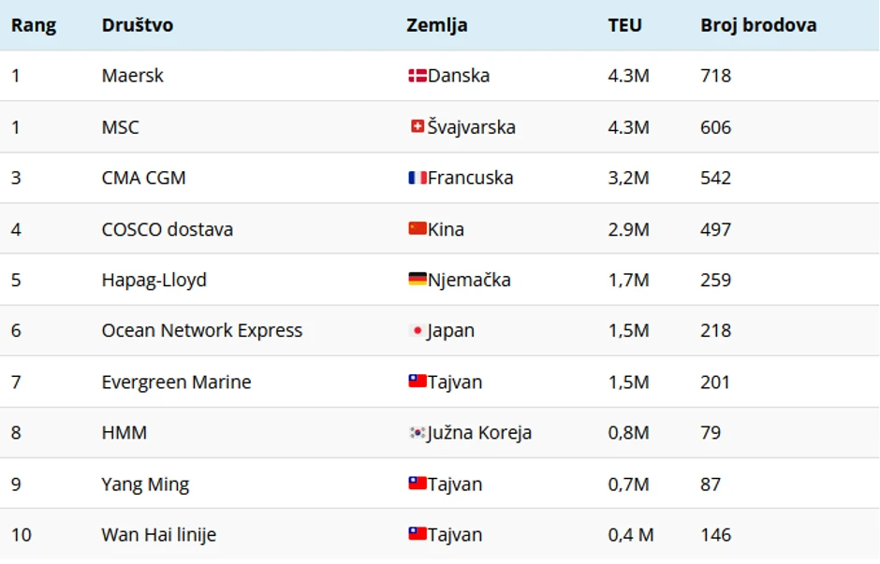Click the Taiwan flag in Wan Hai row
The image size is (880, 564).
tap(418, 535)
